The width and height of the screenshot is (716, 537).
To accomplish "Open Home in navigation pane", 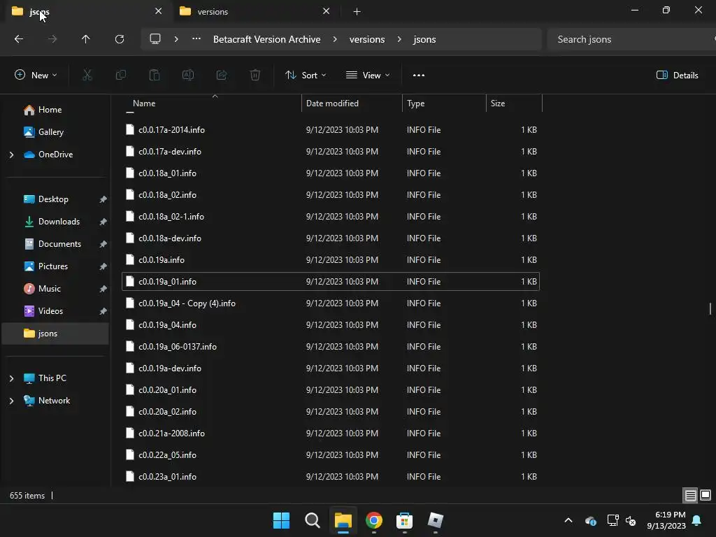I will tap(50, 110).
